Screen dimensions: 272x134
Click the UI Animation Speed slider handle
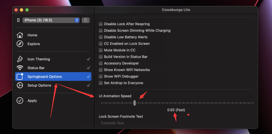pos(134,103)
